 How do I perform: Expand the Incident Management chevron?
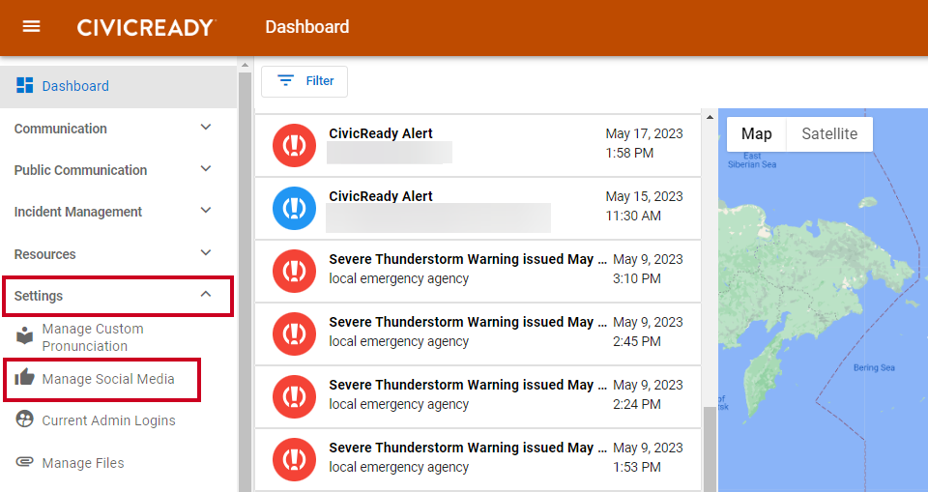click(206, 210)
